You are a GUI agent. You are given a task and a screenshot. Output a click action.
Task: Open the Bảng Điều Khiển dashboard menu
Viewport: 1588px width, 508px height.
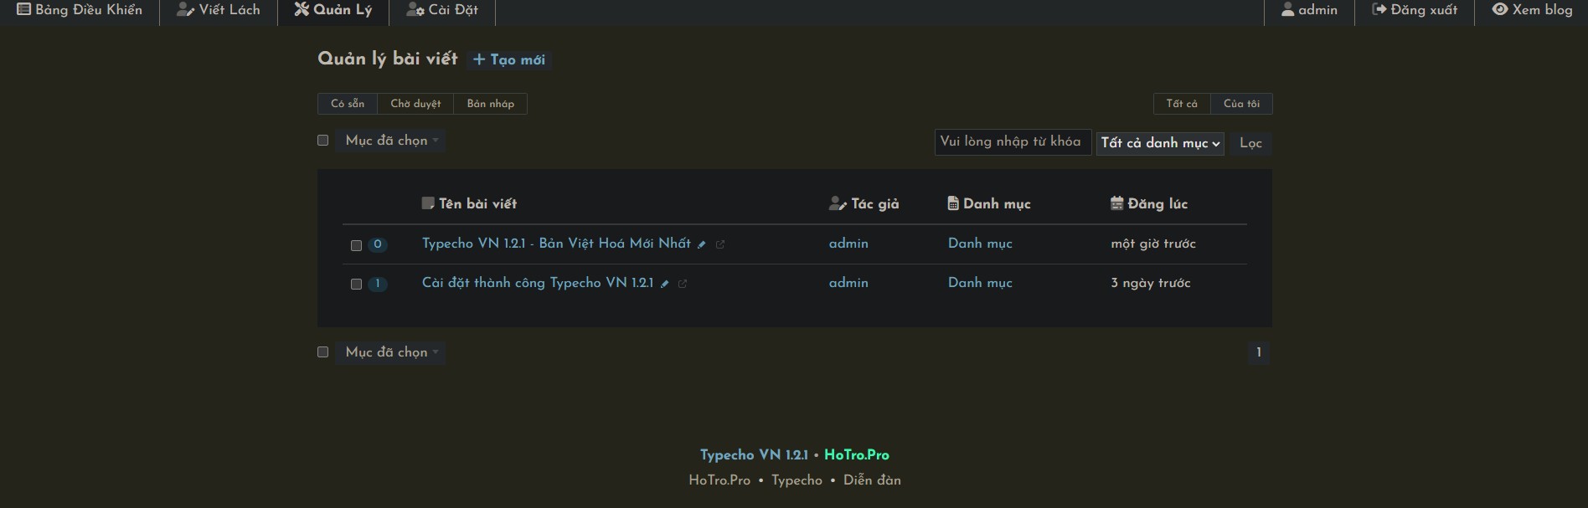coord(80,10)
